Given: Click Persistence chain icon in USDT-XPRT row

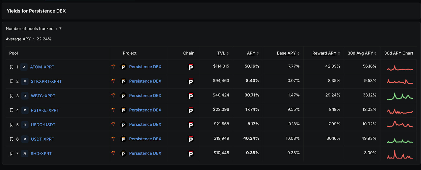Looking at the screenshot, I should pos(191,139).
